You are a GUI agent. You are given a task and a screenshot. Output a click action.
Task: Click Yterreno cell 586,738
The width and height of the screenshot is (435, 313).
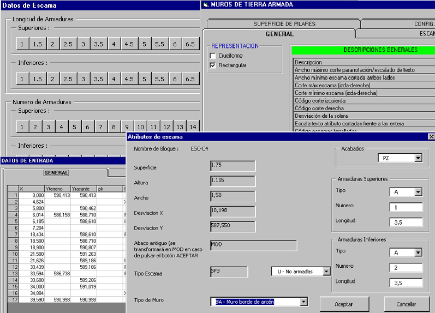[x=57, y=274]
